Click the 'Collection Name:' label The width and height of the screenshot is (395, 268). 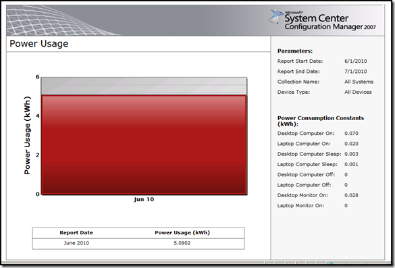pos(298,82)
